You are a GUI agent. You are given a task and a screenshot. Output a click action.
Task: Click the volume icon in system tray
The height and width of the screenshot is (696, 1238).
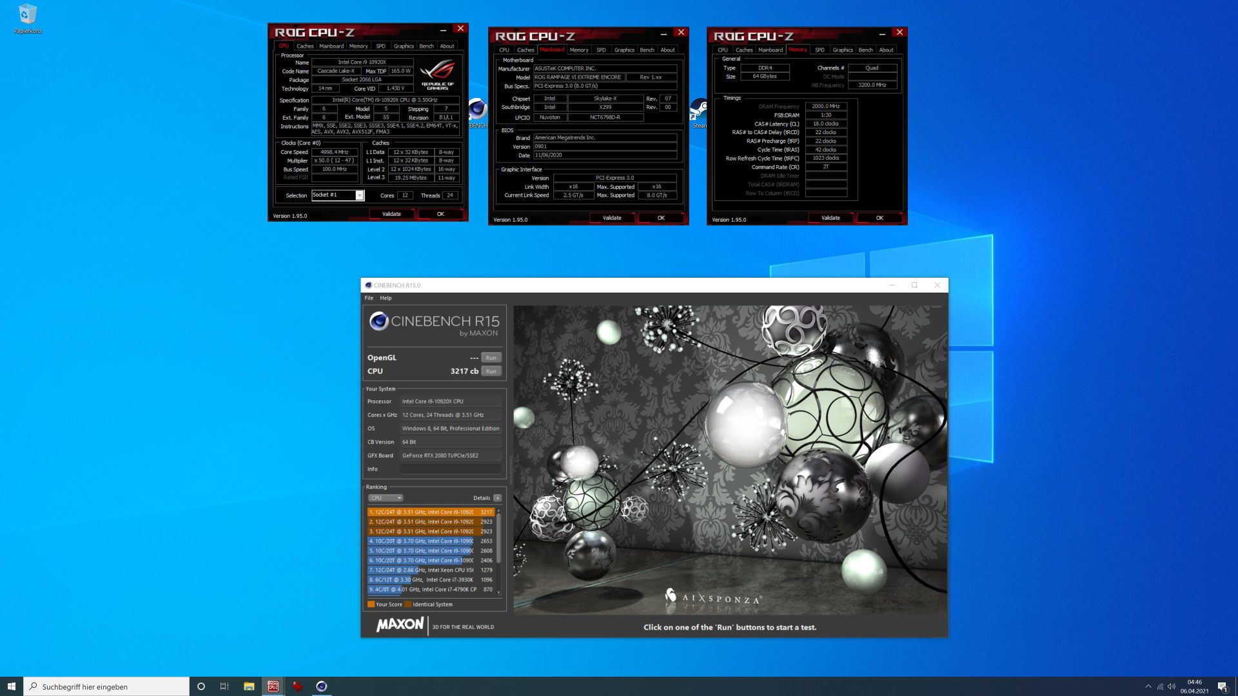(x=1172, y=686)
